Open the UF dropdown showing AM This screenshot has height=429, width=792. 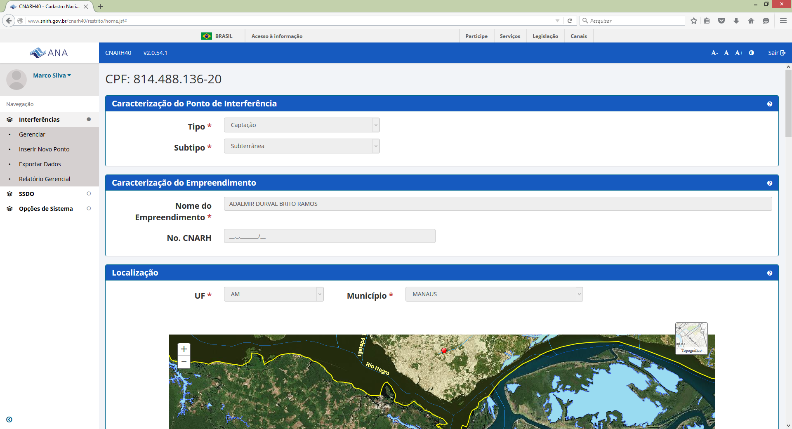pos(273,294)
